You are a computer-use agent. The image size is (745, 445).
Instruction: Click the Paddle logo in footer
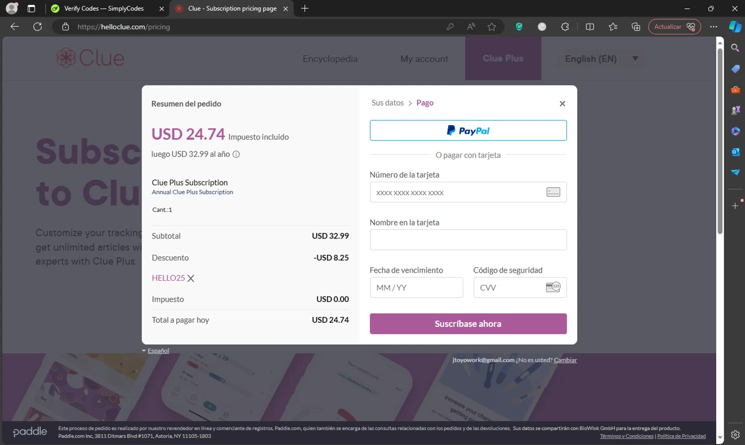pos(30,432)
